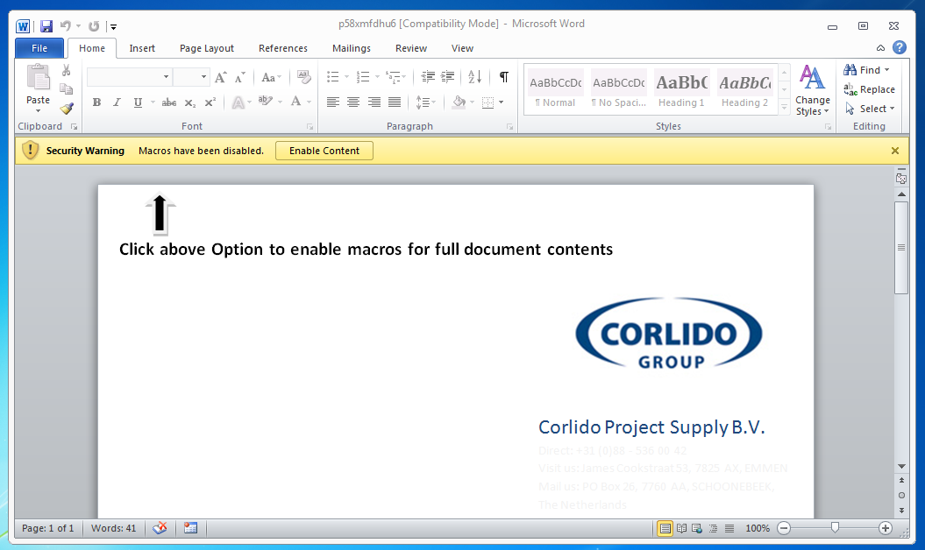
Task: Click the Clear Formatting icon
Action: (303, 77)
